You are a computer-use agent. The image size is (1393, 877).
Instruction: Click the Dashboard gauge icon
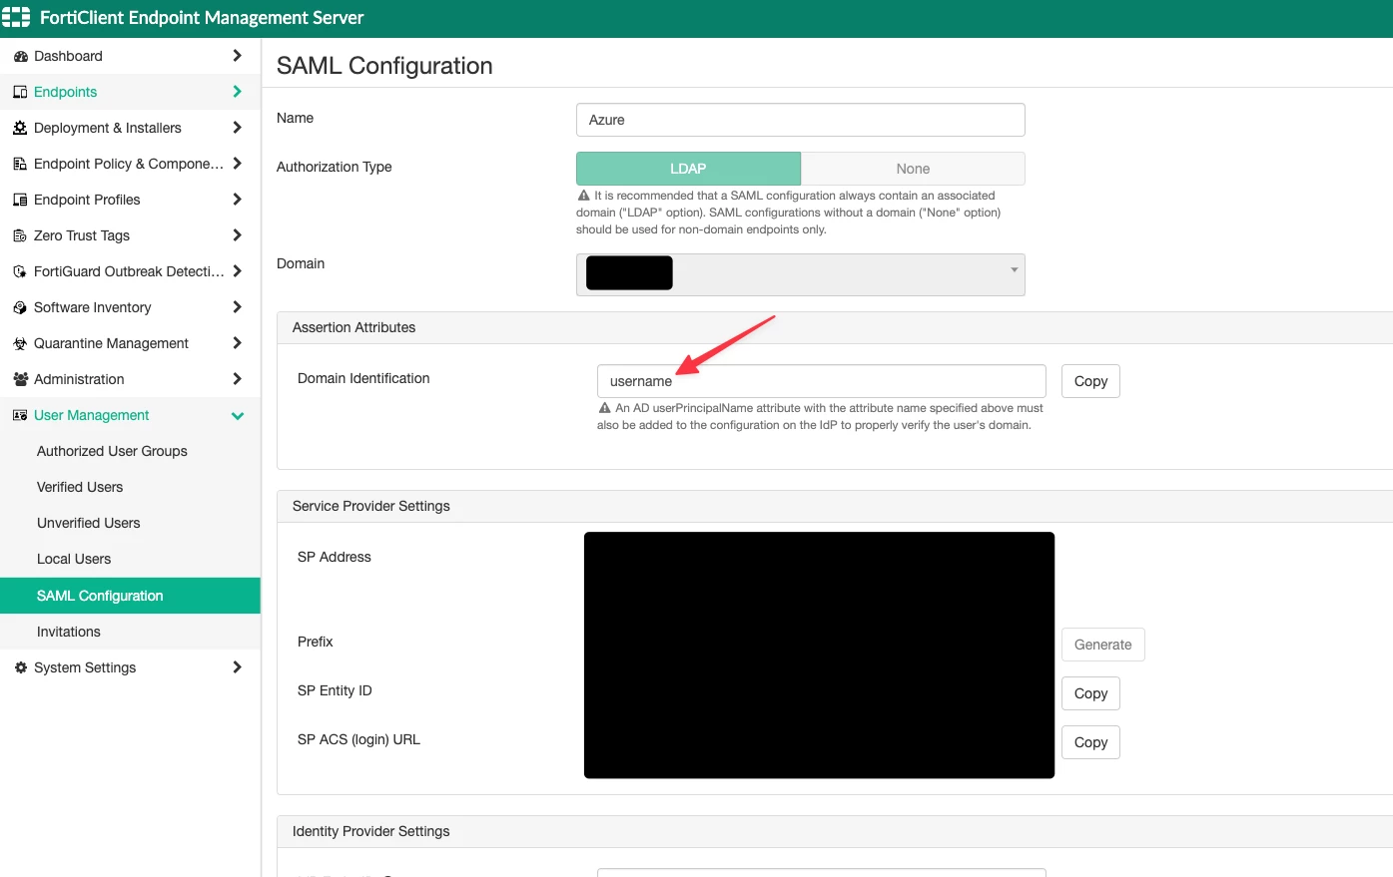click(x=20, y=57)
